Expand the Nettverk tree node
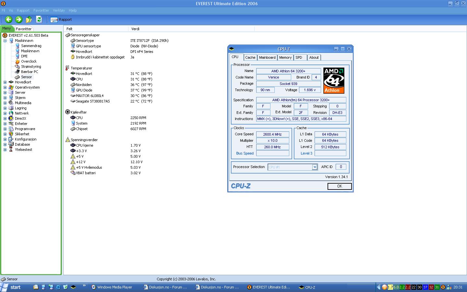 [5, 113]
